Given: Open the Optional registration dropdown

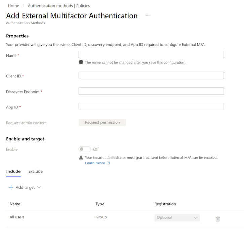Looking at the screenshot, I should (x=177, y=218).
